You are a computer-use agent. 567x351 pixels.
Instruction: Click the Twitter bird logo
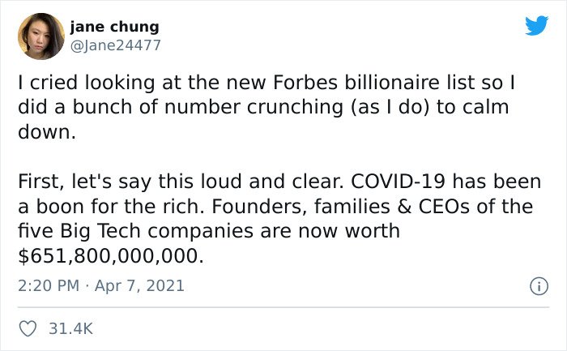pyautogui.click(x=536, y=25)
